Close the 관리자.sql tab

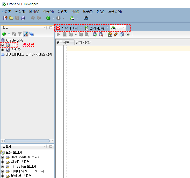click(108, 28)
